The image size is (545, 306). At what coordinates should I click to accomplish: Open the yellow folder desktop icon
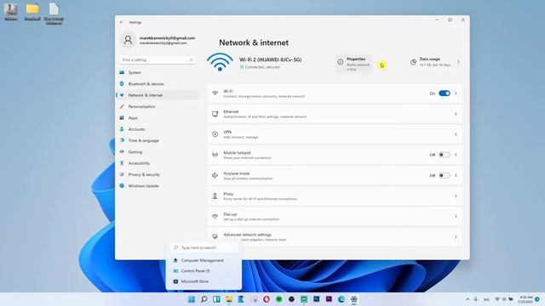click(x=32, y=12)
